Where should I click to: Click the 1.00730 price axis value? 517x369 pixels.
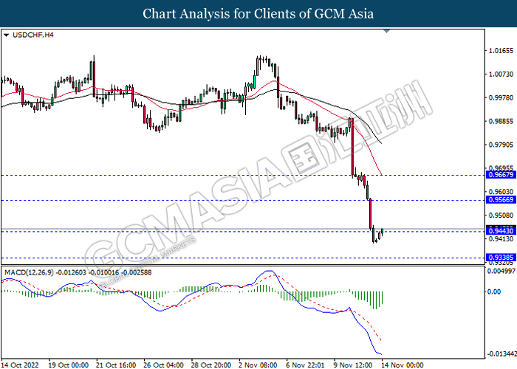coord(501,74)
